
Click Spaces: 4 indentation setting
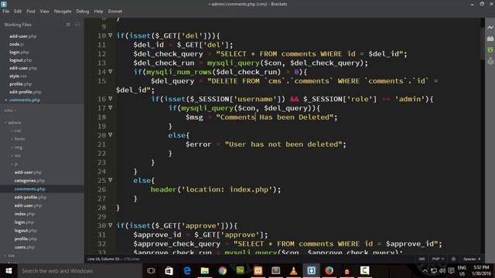472,259
